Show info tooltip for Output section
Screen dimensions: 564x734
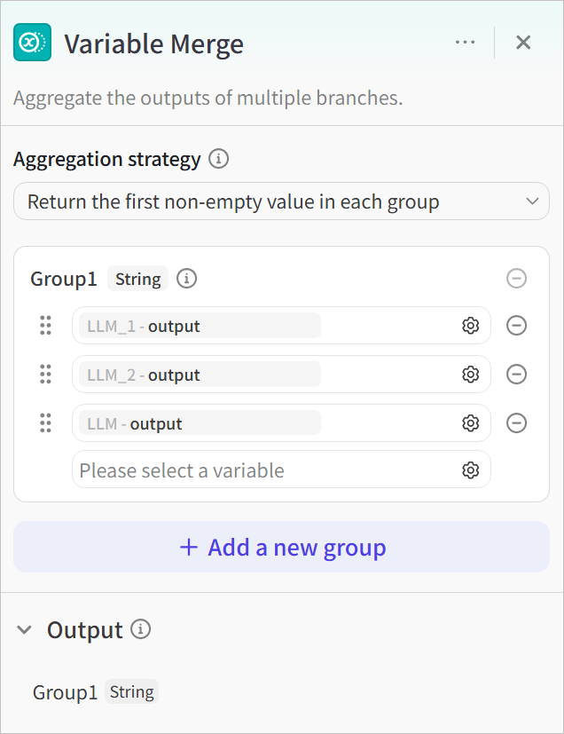pyautogui.click(x=141, y=629)
